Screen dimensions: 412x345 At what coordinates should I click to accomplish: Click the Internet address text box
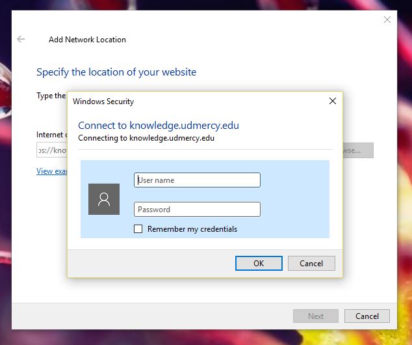52,151
